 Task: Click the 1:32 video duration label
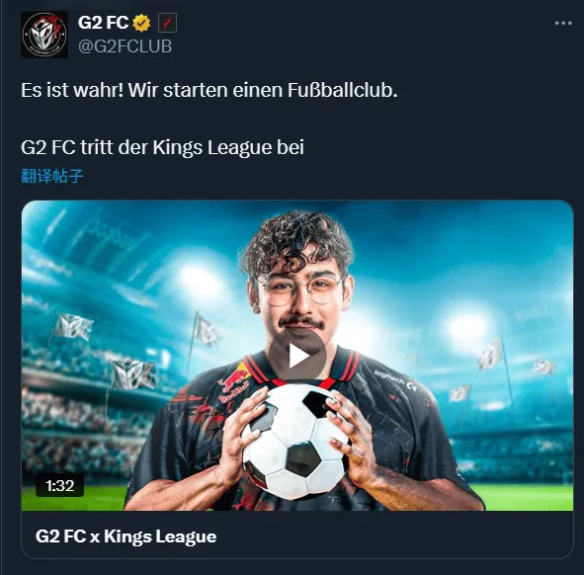(59, 486)
